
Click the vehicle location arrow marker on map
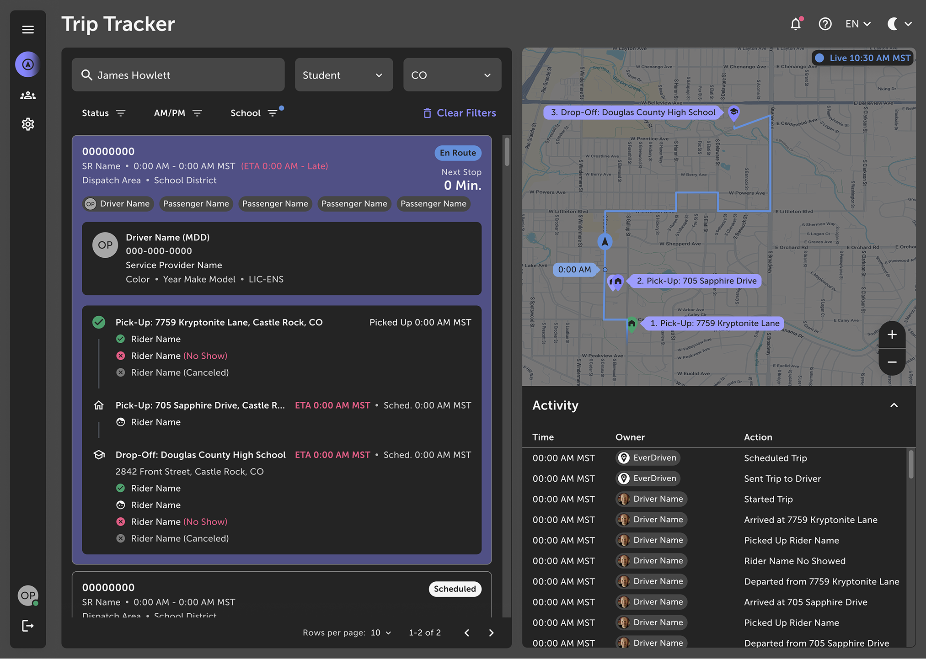pos(605,241)
